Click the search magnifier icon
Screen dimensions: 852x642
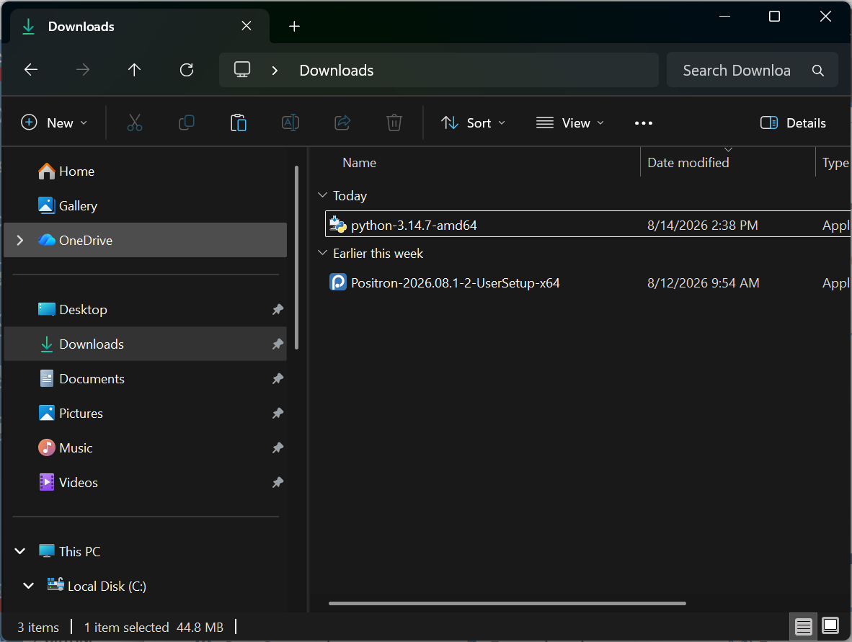818,70
